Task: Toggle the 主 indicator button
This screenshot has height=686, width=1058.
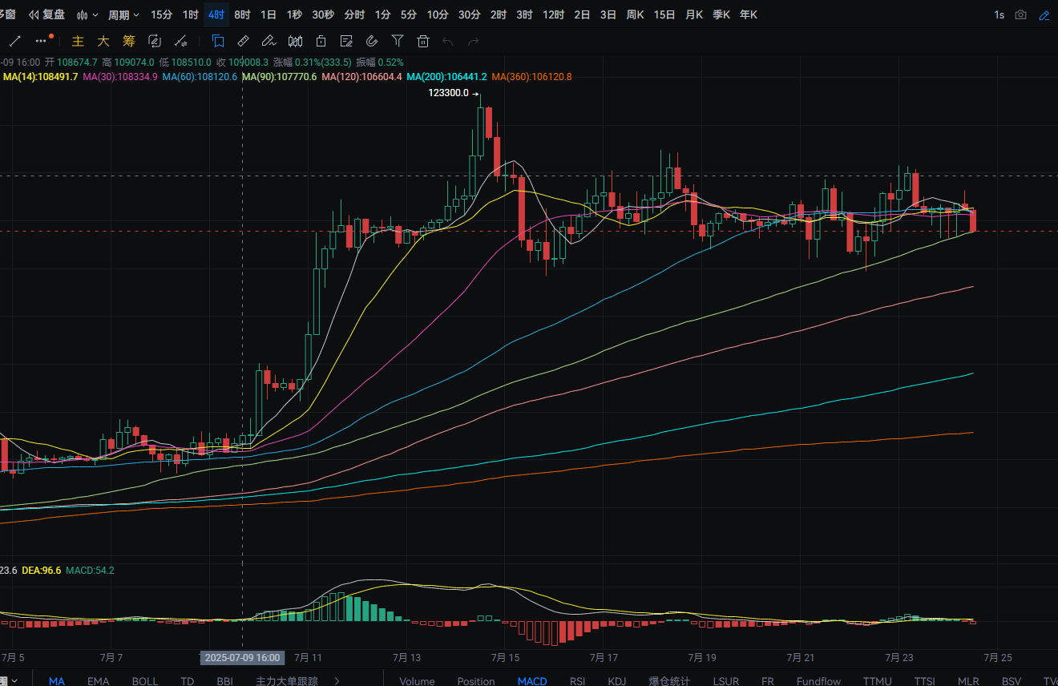Action: coord(78,41)
